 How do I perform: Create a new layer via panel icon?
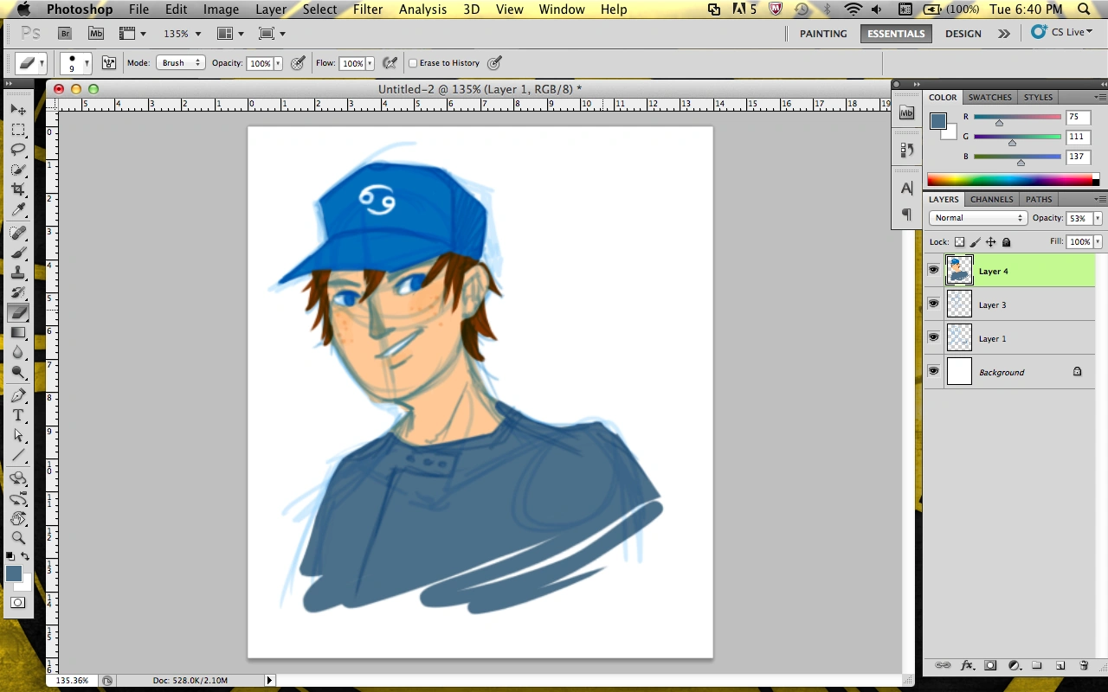pyautogui.click(x=1060, y=665)
